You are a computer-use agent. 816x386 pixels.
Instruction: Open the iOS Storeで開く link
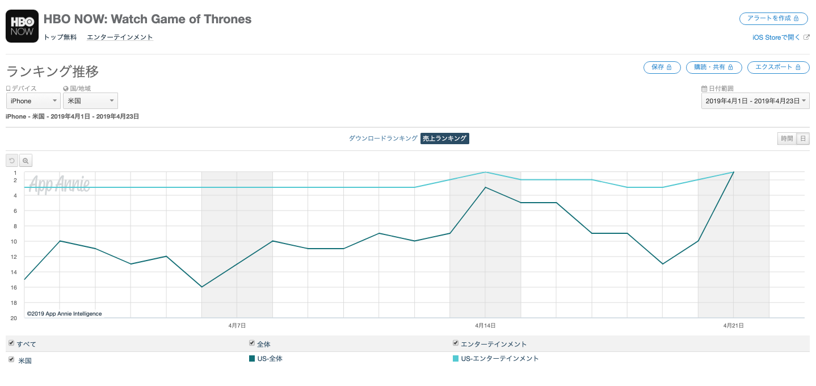(776, 37)
